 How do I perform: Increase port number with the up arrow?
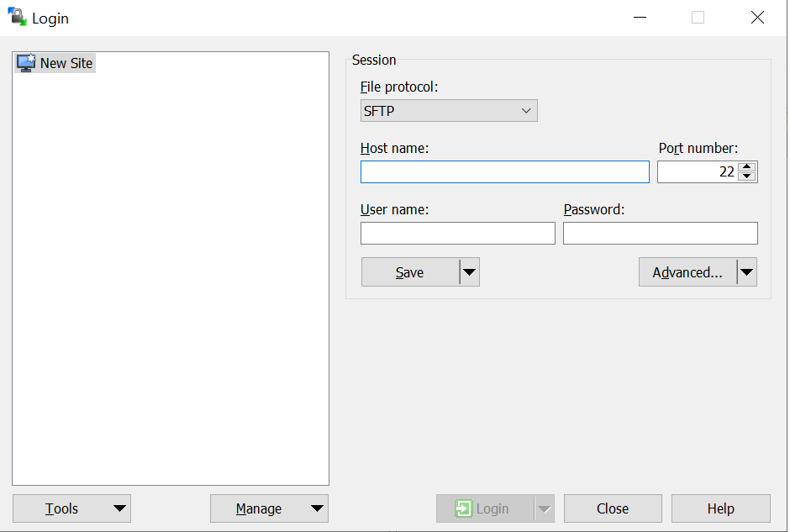pos(748,167)
